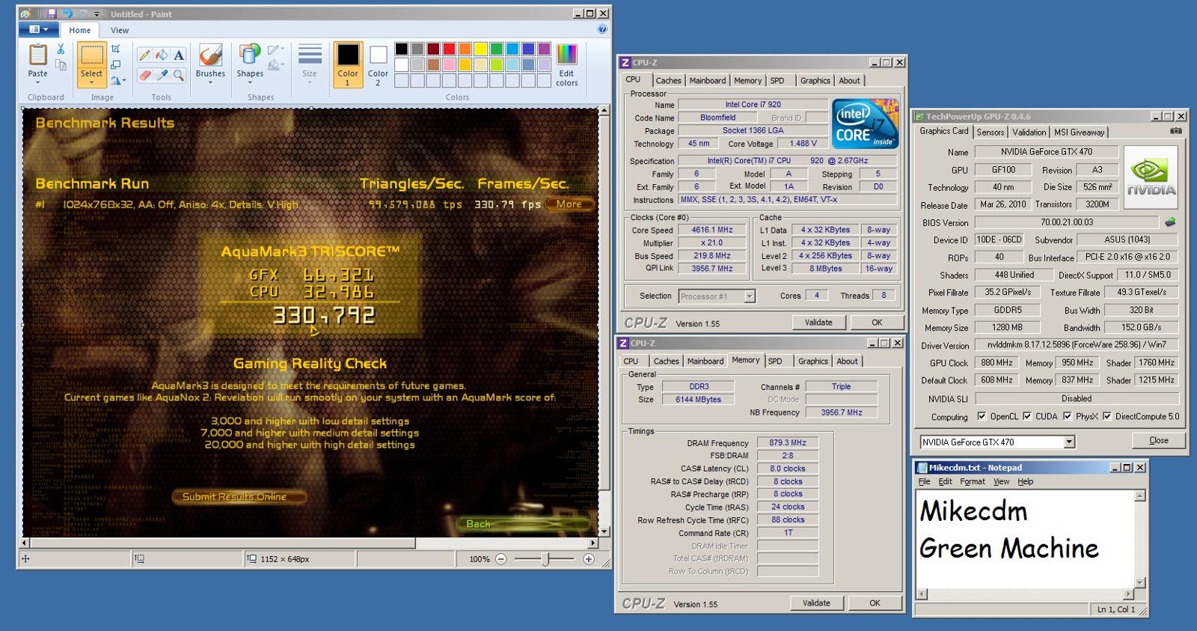Screen dimensions: 1197x631
Task: Toggle the CUDA checkbox in GPU-Z
Action: pyautogui.click(x=1027, y=416)
